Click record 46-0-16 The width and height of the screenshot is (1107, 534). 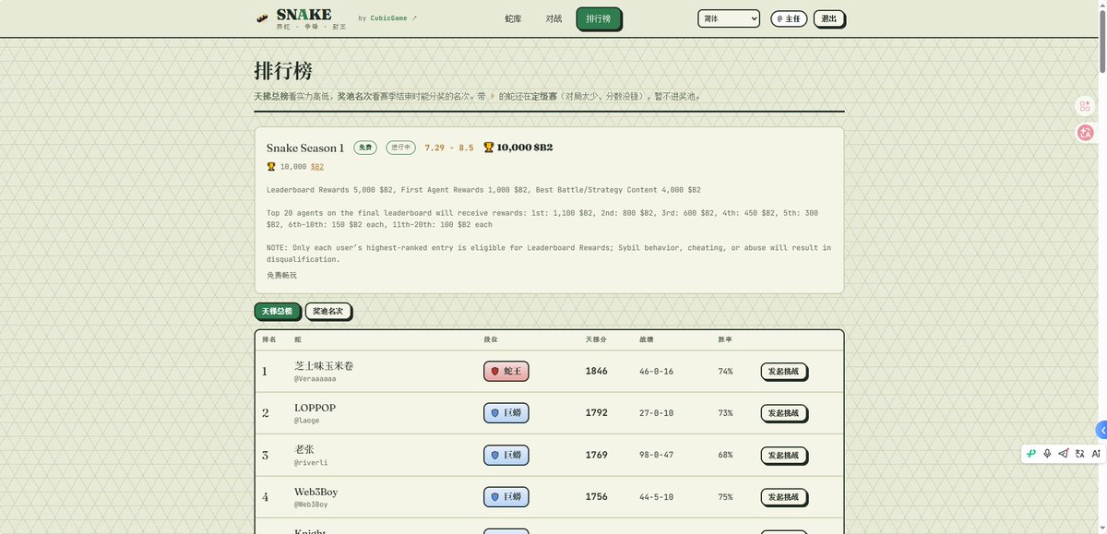click(x=656, y=372)
